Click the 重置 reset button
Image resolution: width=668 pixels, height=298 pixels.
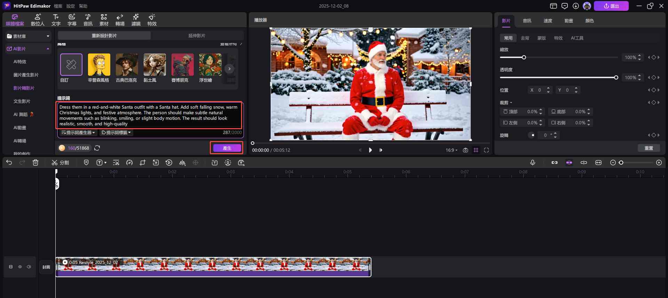(649, 148)
